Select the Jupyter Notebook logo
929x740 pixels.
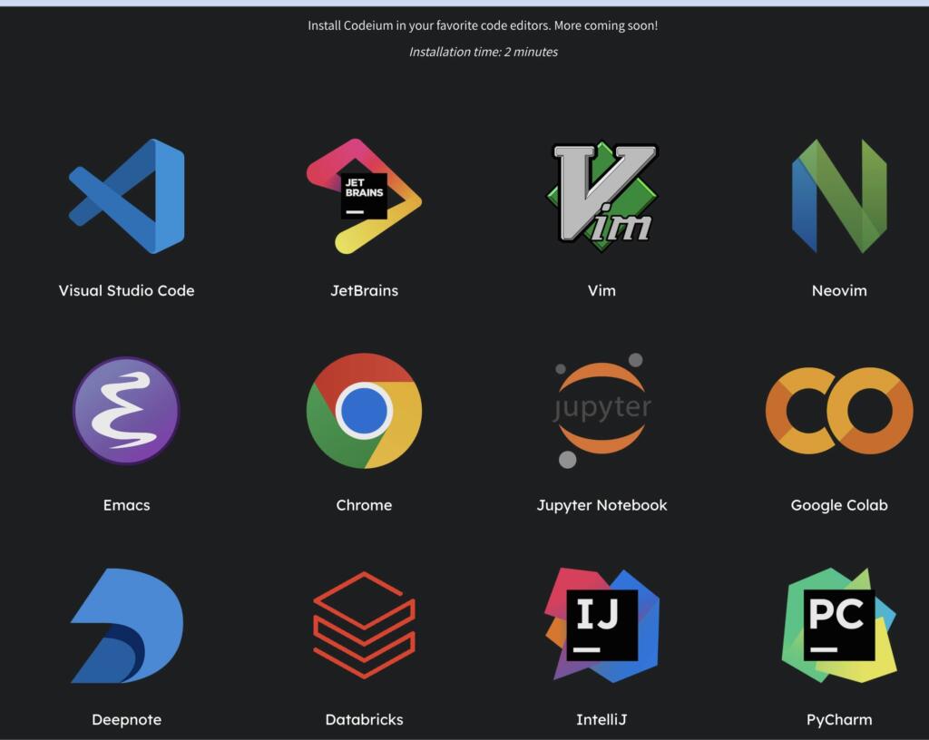(601, 410)
